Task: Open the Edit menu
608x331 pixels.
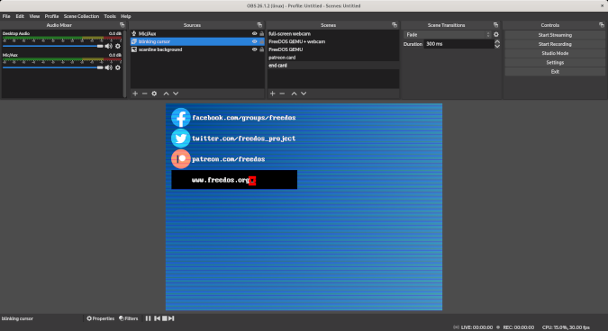Action: coord(20,16)
